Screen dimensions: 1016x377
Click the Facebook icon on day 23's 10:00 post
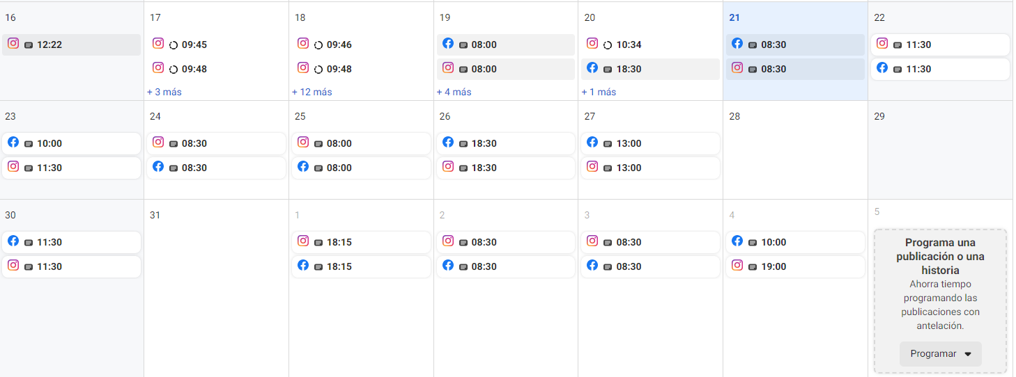(x=13, y=142)
